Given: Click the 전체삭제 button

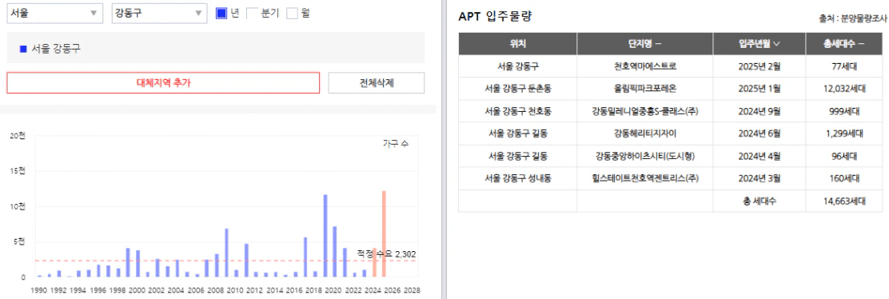Looking at the screenshot, I should 377,83.
